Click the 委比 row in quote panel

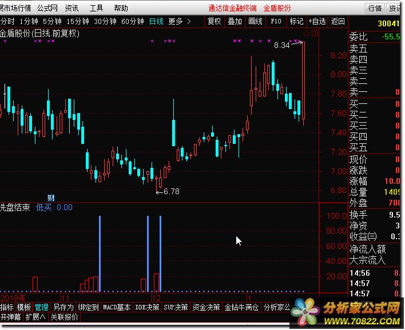coord(375,37)
